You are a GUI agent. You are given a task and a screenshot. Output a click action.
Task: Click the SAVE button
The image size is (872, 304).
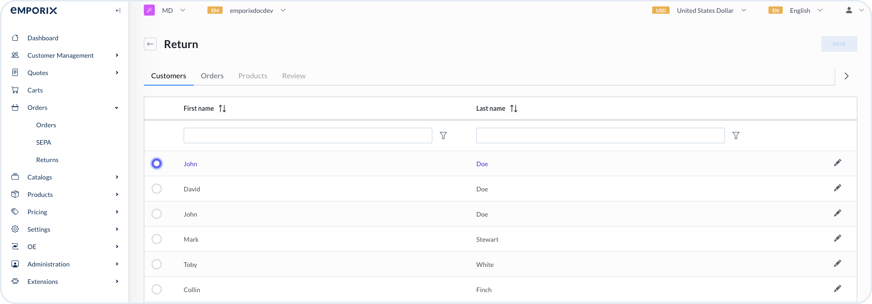point(839,44)
